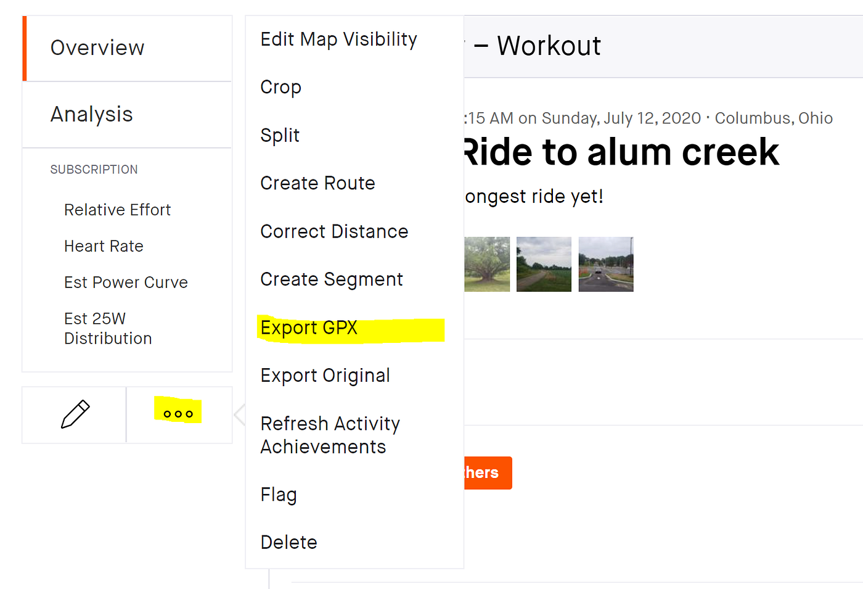Click Edit Map Visibility option
This screenshot has height=589, width=863.
(338, 39)
